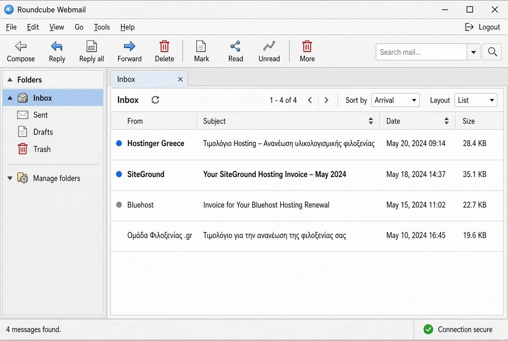508x341 pixels.
Task: Click the 19.6 KB size value
Action: (475, 235)
